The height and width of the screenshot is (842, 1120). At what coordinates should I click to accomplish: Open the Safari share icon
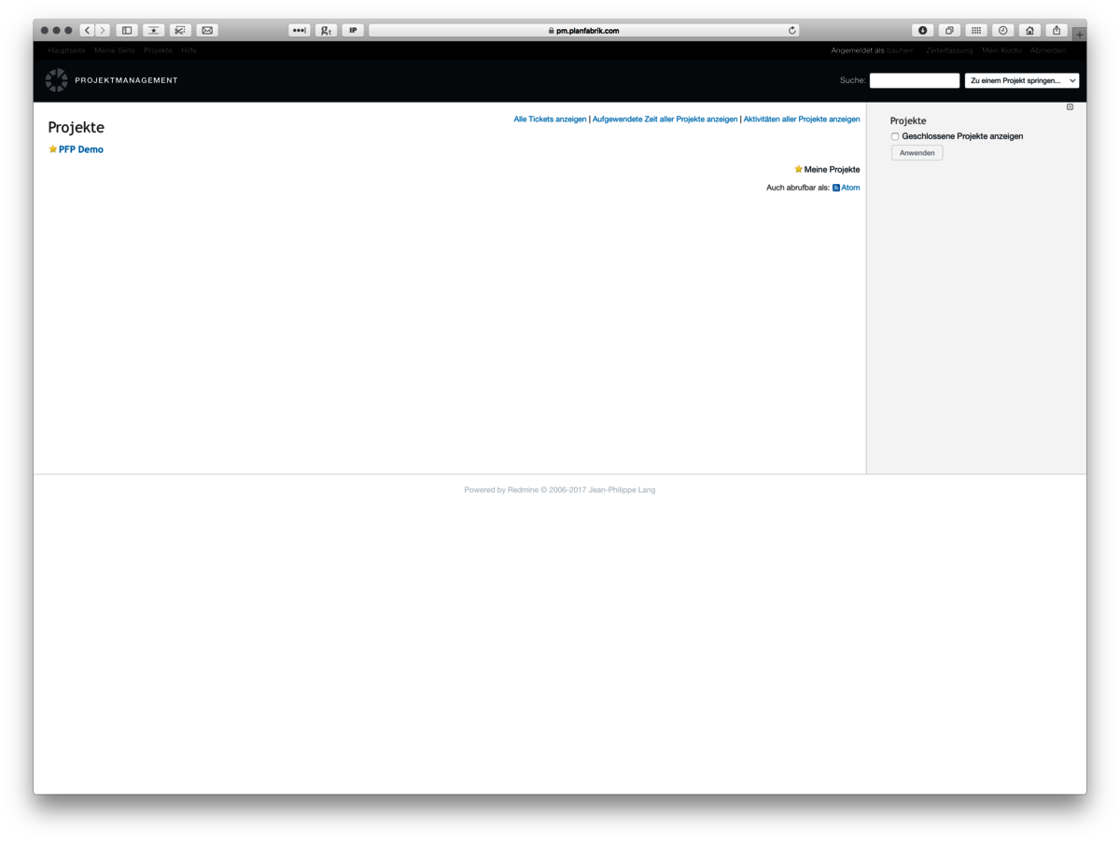(1057, 31)
